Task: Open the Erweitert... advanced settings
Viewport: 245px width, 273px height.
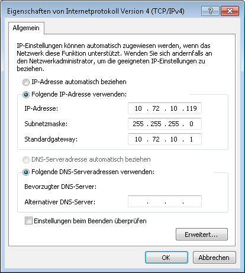Action: click(x=202, y=235)
